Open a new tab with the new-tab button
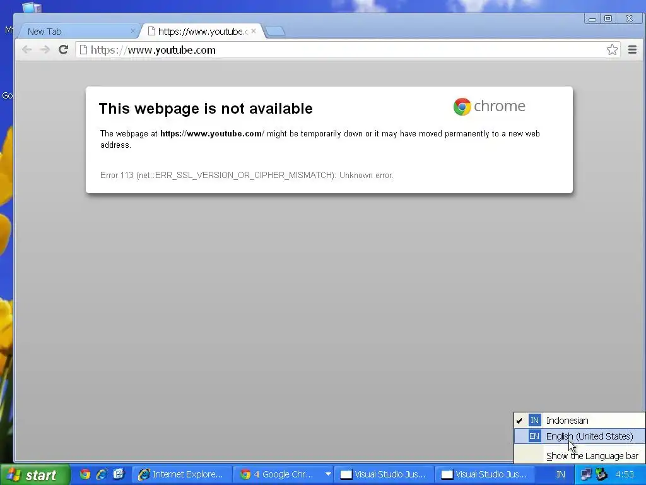 [x=275, y=32]
